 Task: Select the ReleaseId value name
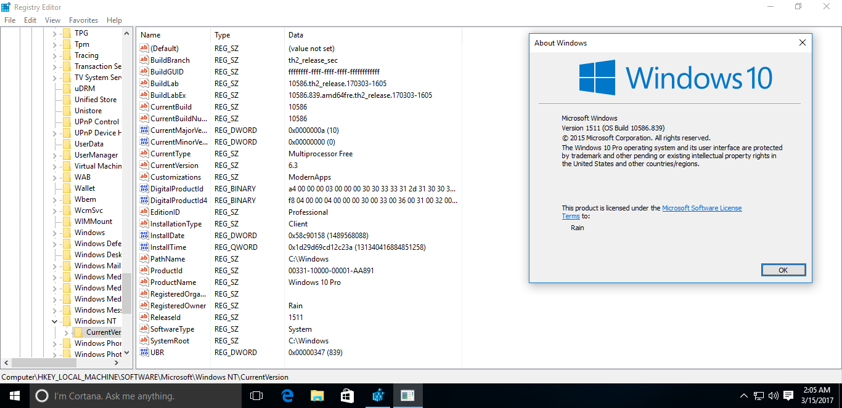[x=165, y=318]
